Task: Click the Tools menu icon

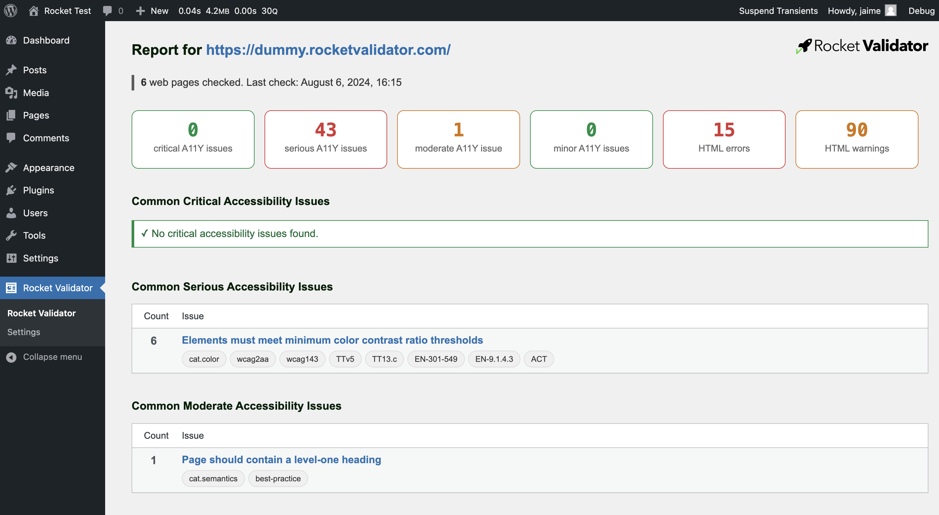Action: (13, 235)
